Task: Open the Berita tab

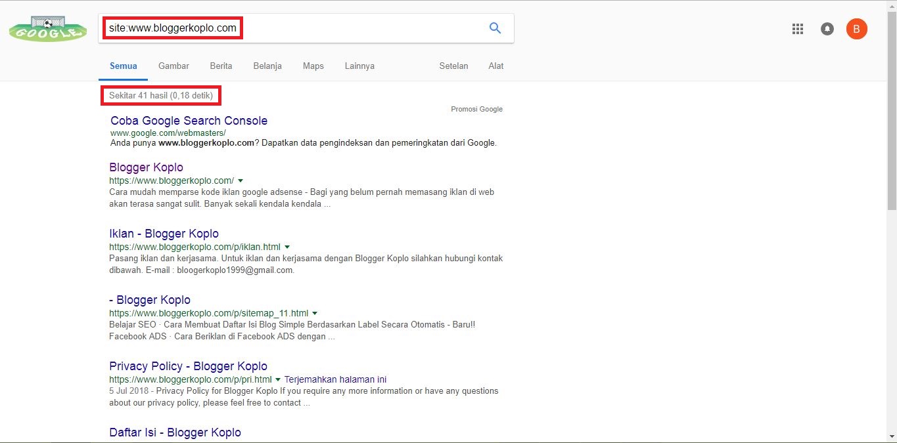Action: pyautogui.click(x=221, y=66)
